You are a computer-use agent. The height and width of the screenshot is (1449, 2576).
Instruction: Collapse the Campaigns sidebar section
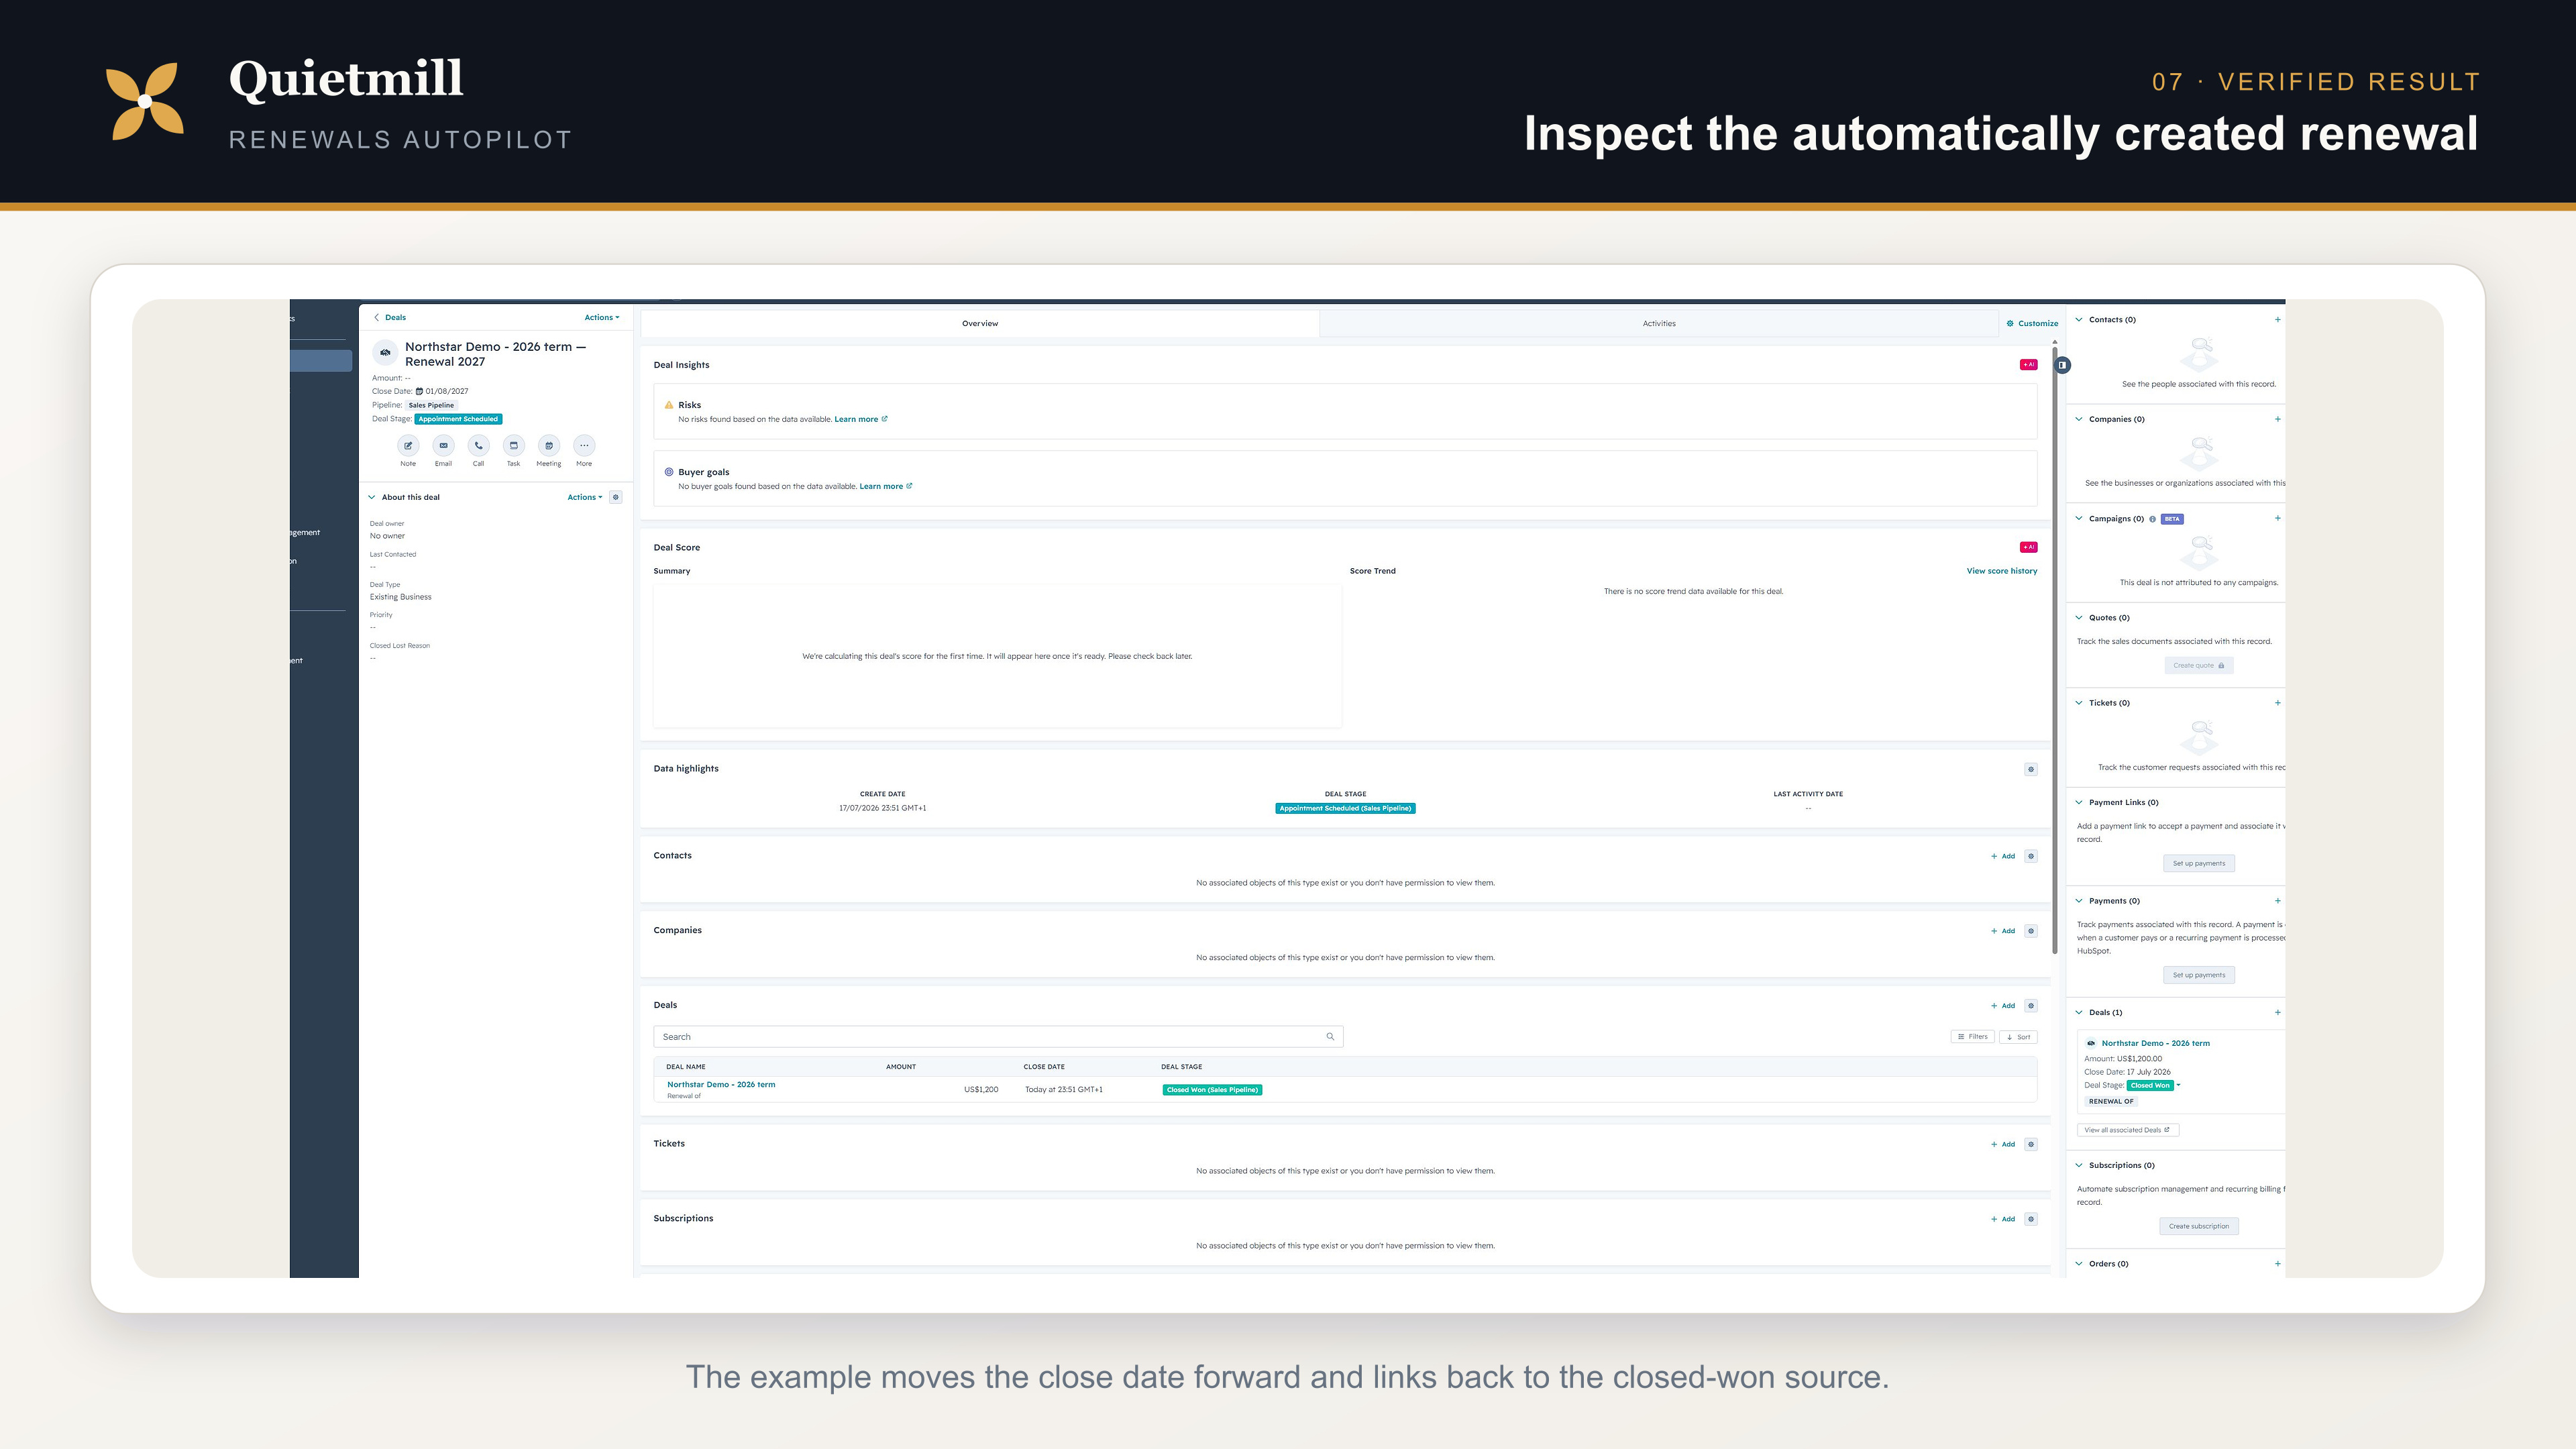tap(2079, 518)
